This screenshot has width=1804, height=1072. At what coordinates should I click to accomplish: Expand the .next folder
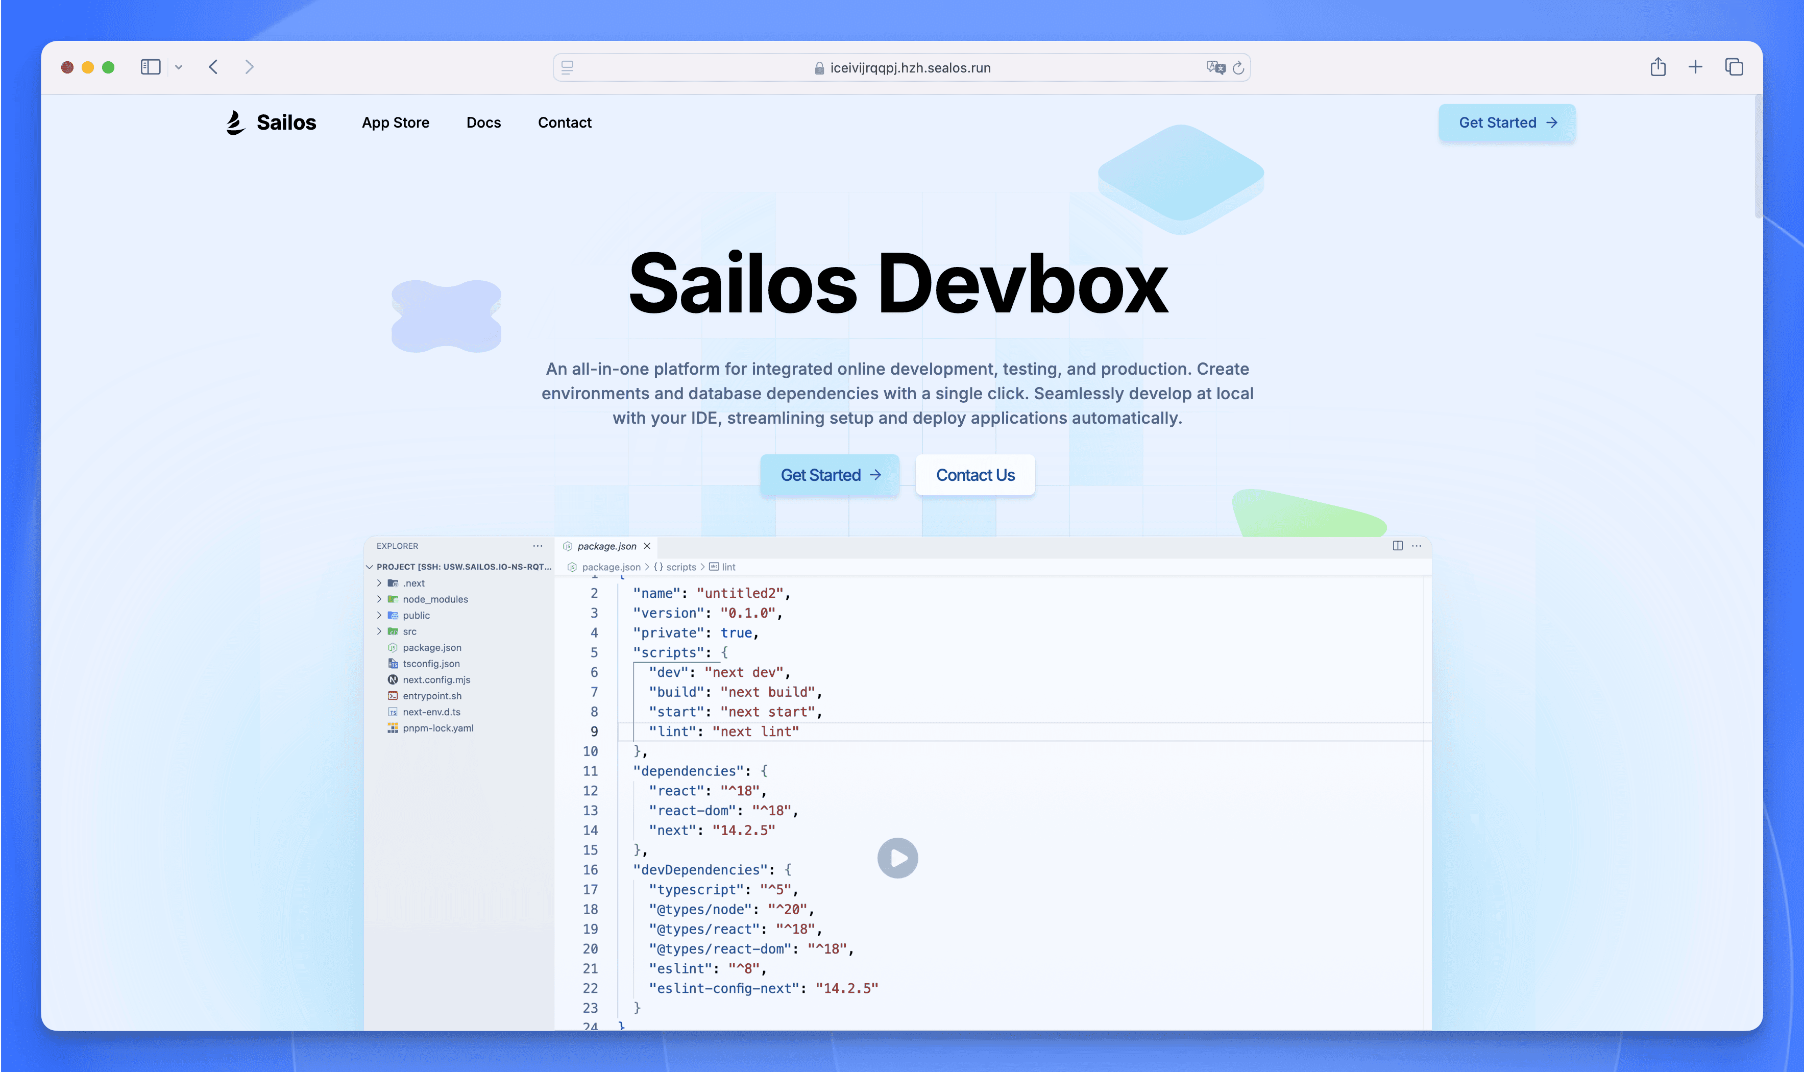pyautogui.click(x=379, y=583)
